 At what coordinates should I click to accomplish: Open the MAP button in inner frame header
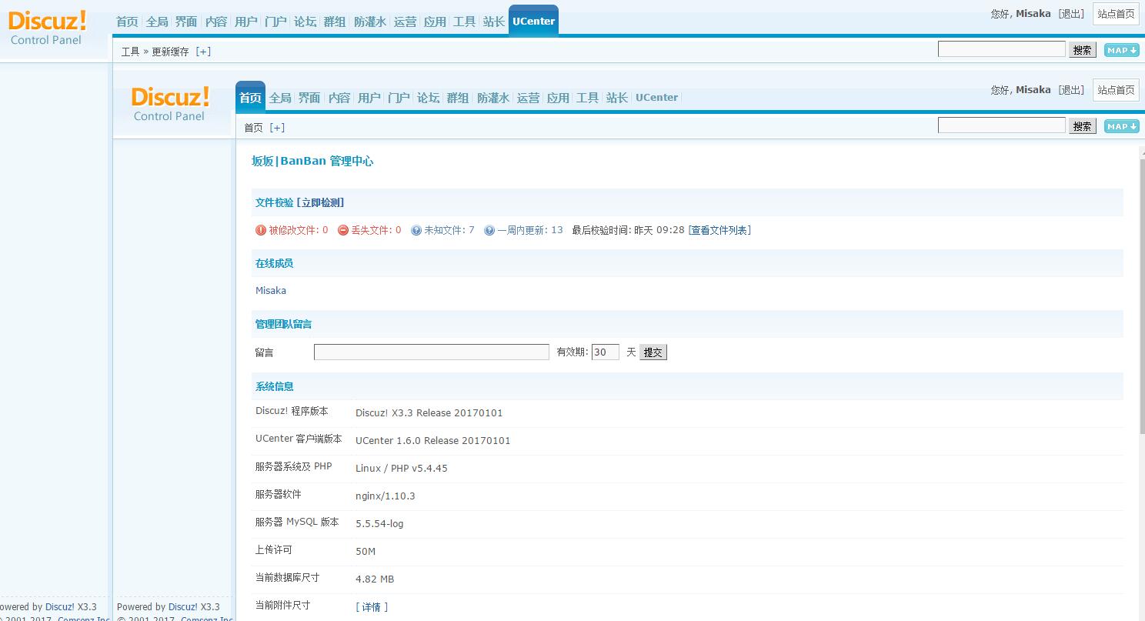(x=1121, y=126)
